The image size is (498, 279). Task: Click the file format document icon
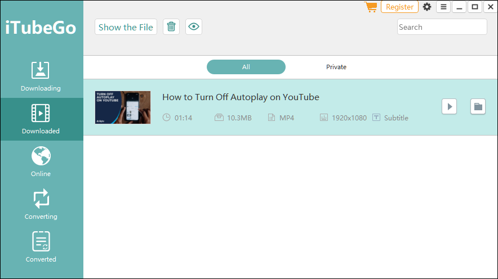pos(272,118)
